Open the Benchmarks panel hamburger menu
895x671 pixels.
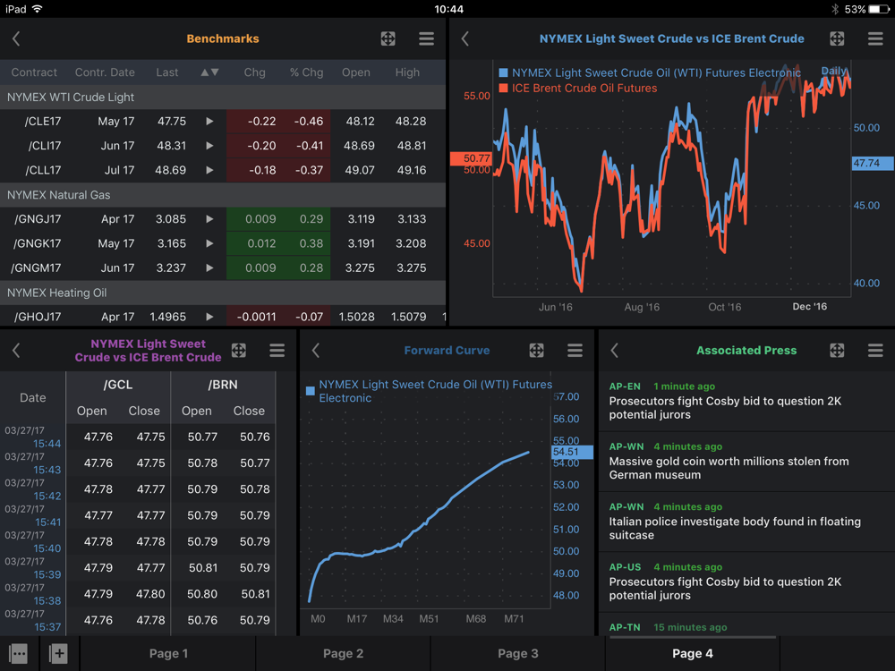tap(426, 38)
